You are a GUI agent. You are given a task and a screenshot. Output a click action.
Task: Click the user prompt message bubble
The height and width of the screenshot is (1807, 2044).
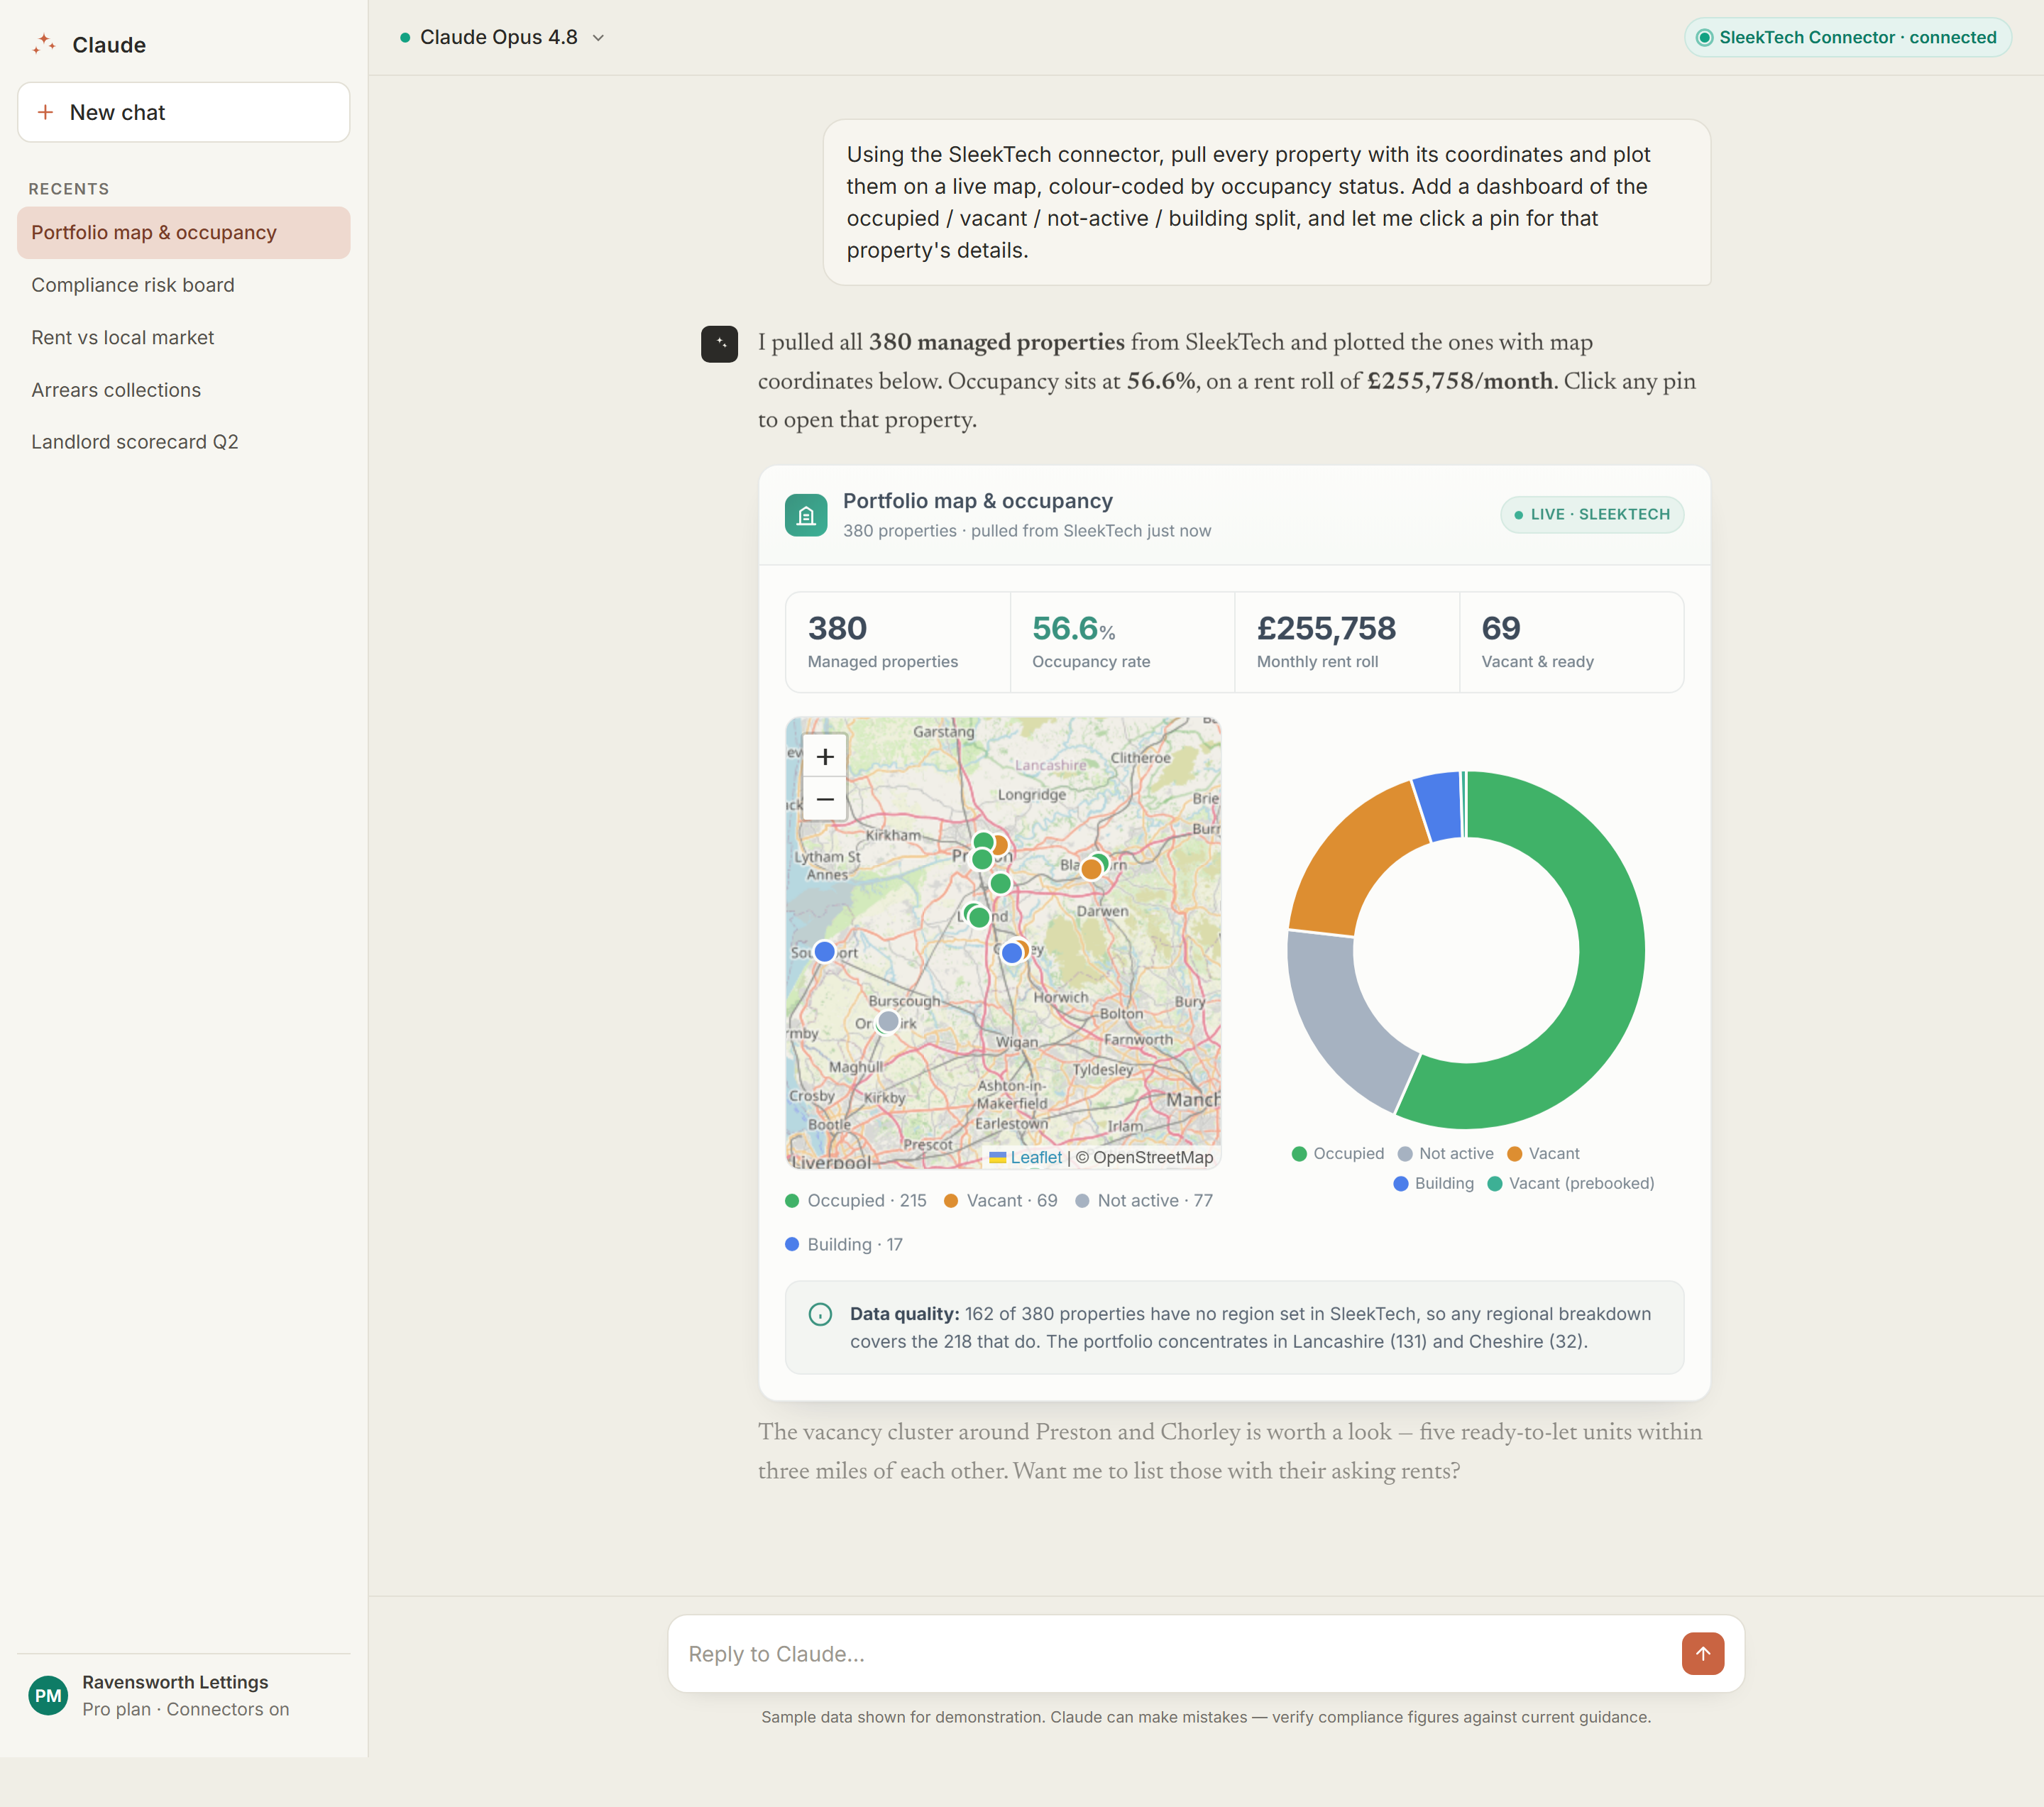point(1267,202)
